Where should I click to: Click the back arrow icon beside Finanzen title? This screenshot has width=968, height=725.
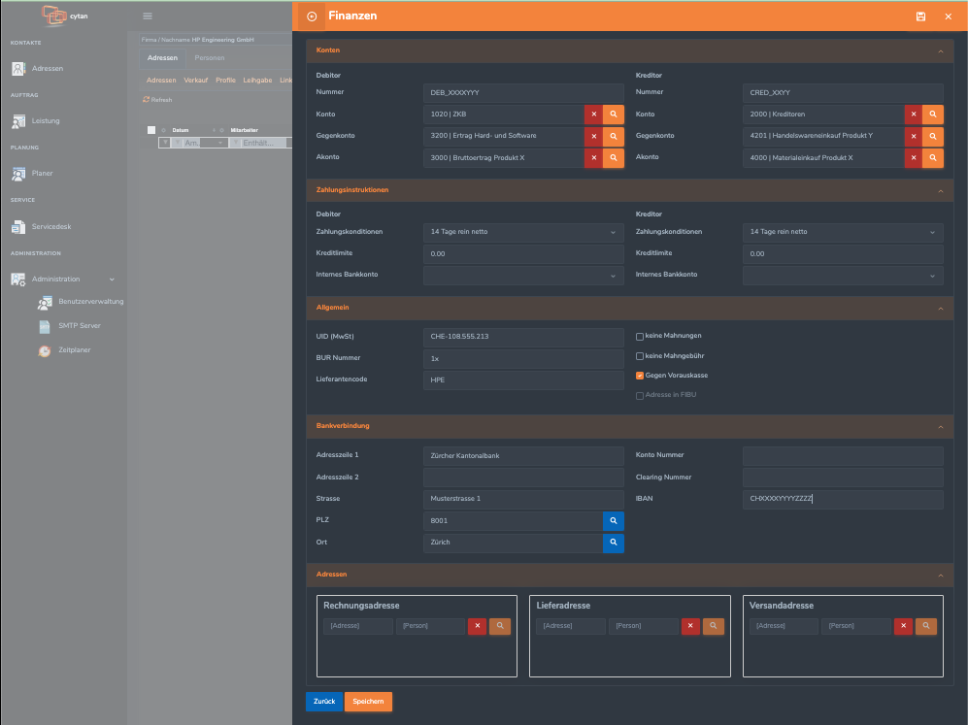tap(312, 16)
